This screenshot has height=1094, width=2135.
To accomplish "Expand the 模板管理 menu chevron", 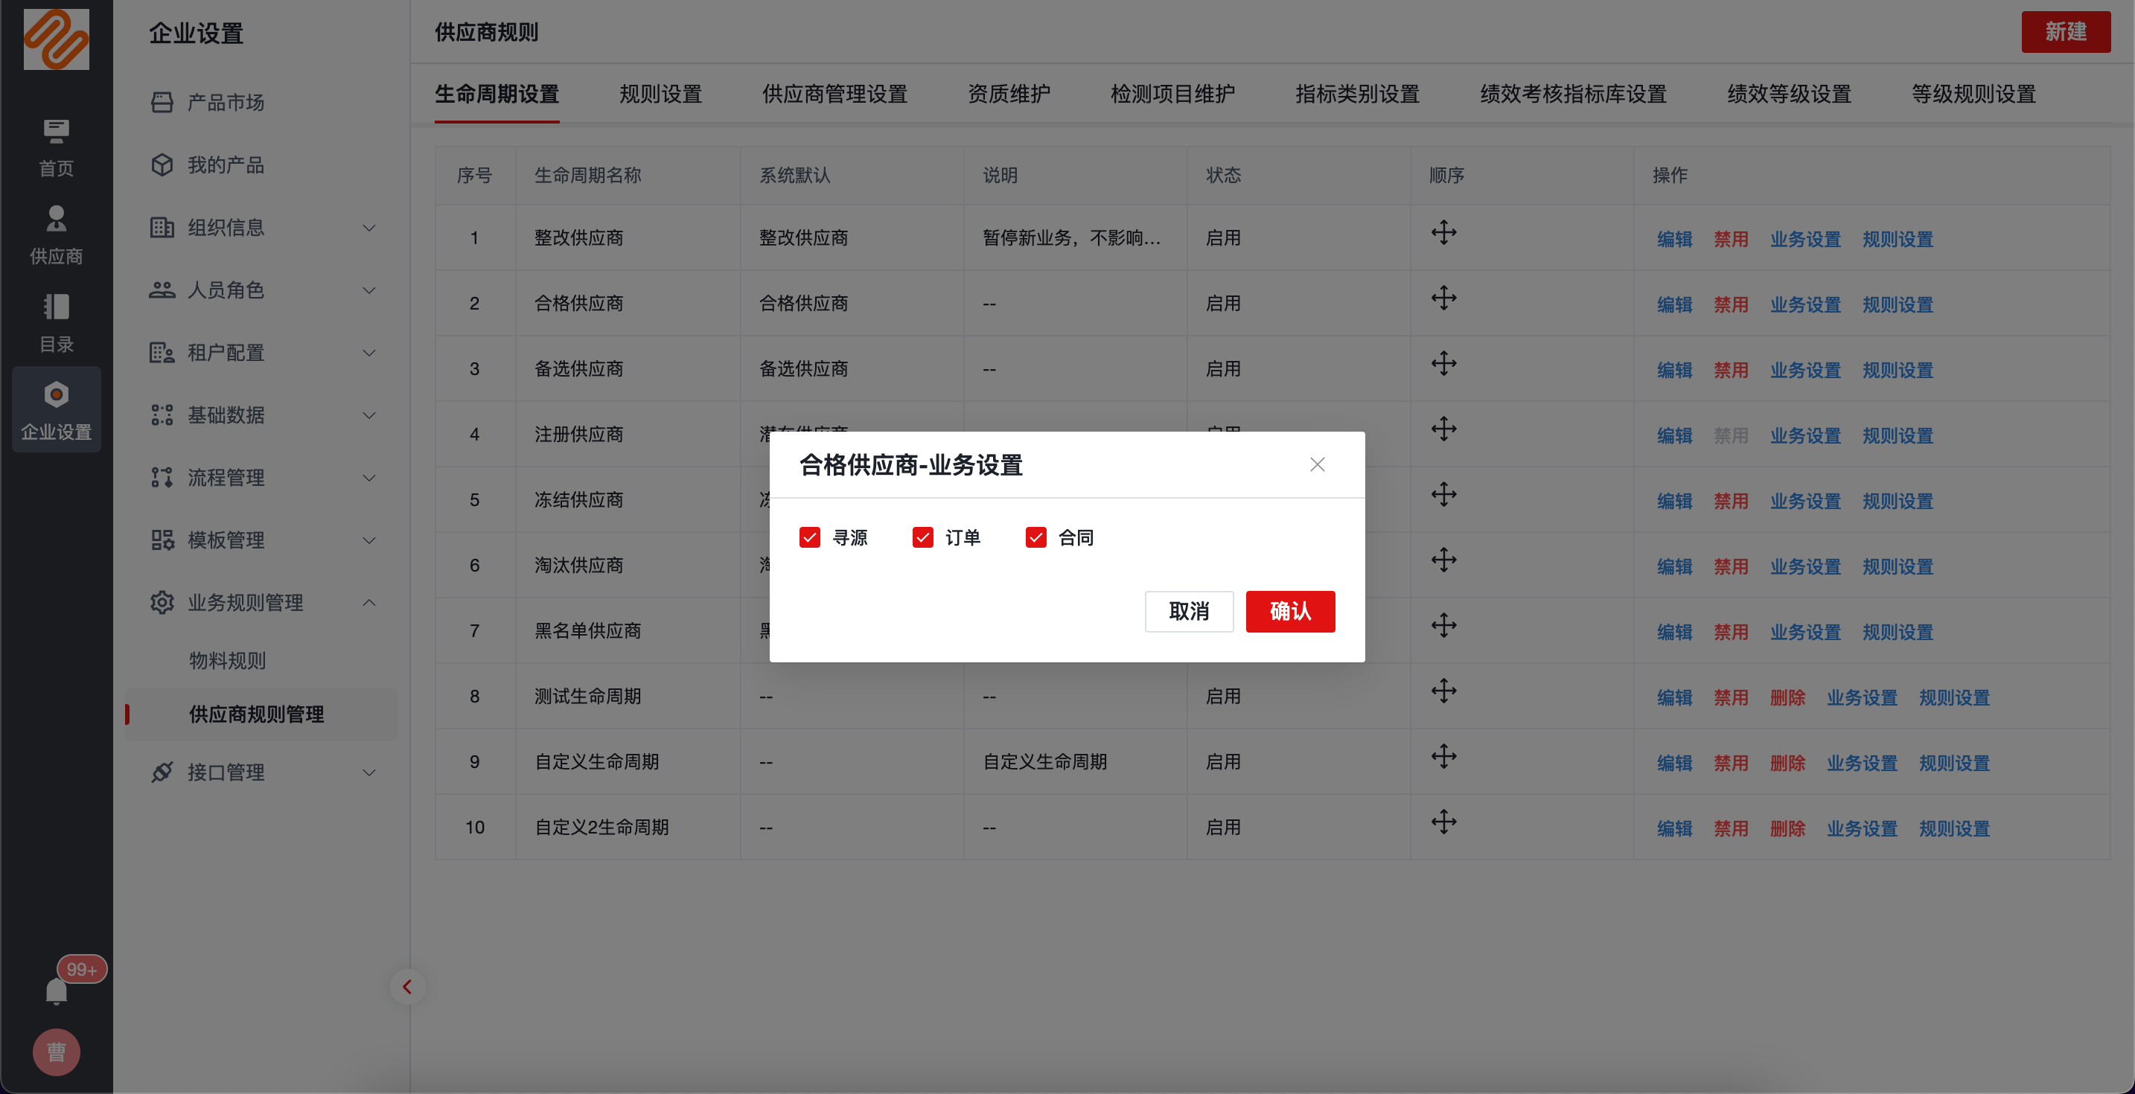I will click(370, 540).
